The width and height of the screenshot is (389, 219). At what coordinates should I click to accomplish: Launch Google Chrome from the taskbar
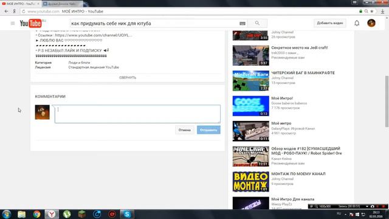tap(36, 214)
